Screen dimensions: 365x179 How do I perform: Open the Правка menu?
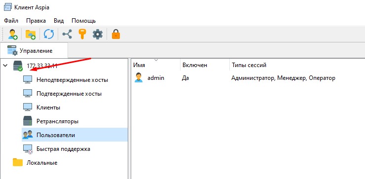[36, 21]
